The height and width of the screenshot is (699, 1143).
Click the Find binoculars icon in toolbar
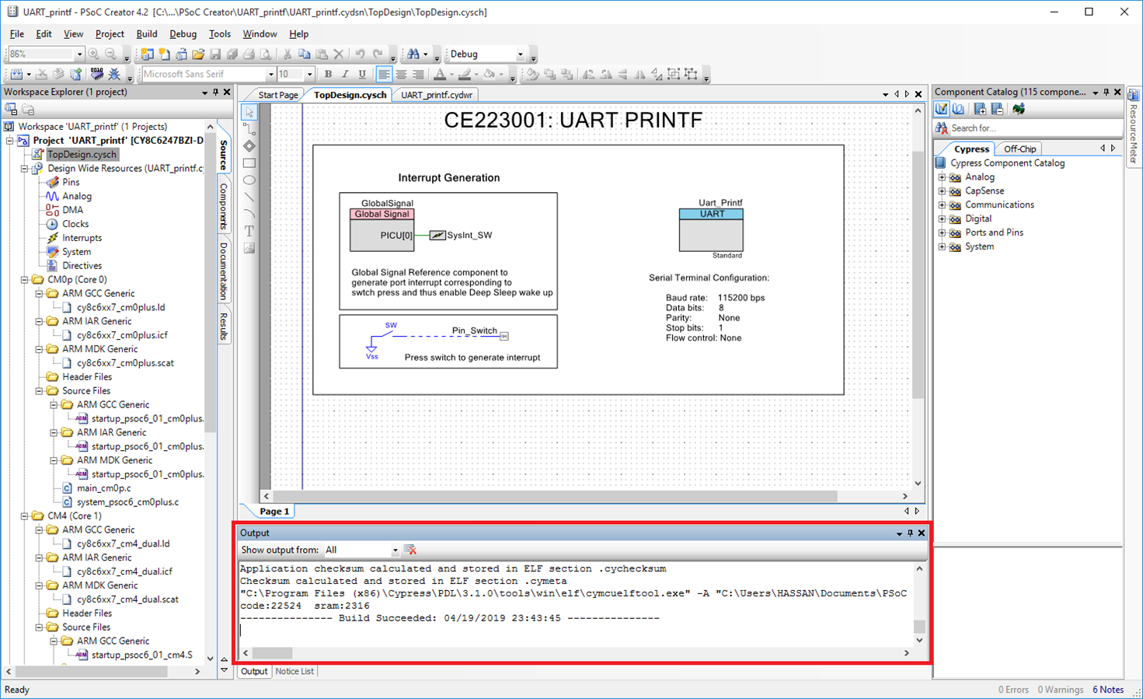(x=413, y=54)
